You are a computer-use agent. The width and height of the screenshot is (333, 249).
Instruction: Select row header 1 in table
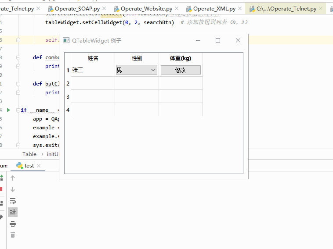pyautogui.click(x=68, y=70)
